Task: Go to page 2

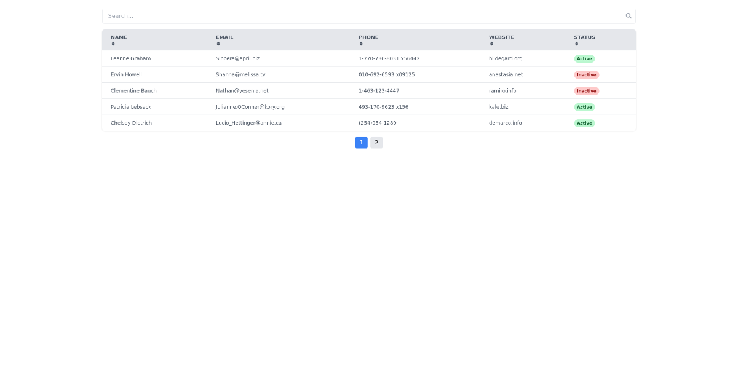Action: [x=376, y=143]
